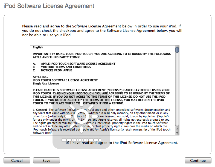This screenshot has width=215, height=167.
Task: Click the brightness level indicator bar
Action: [81, 140]
